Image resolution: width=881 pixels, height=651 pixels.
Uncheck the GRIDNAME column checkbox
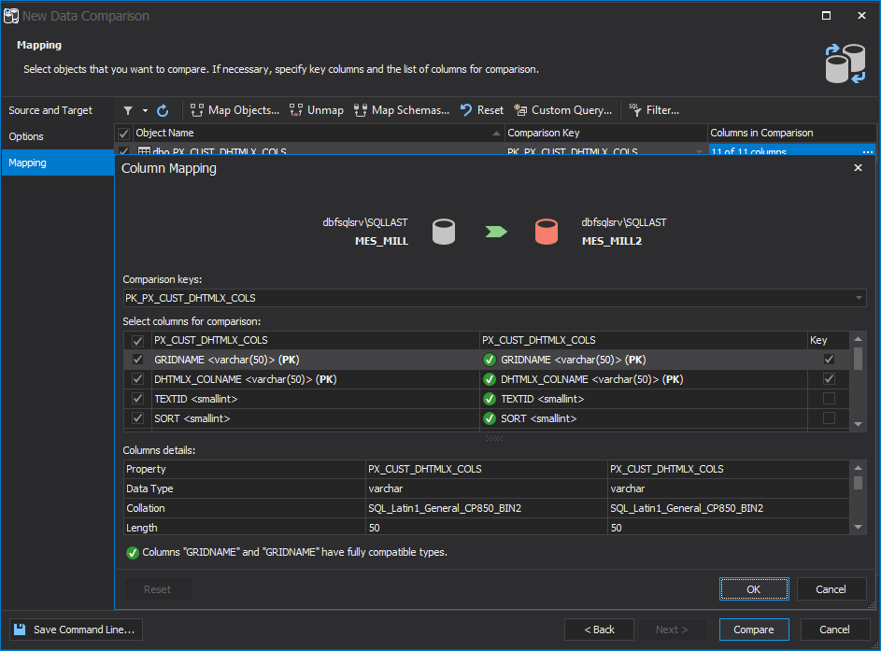tap(138, 360)
